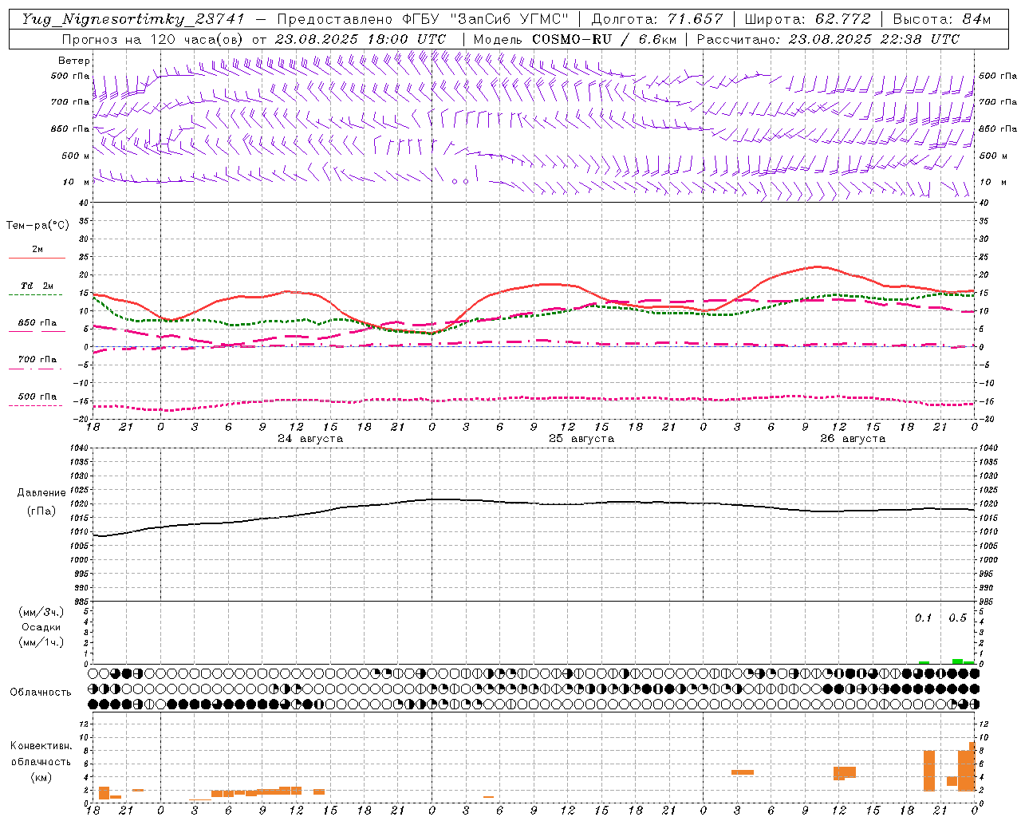Click the dotted line sample under 500 гПа legend
The image size is (1021, 817).
coord(36,406)
